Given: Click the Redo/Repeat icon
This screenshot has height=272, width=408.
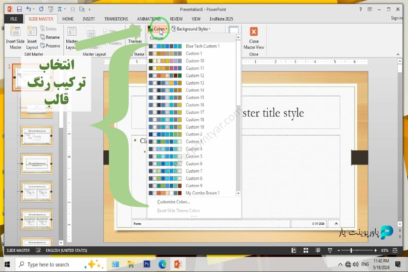Looking at the screenshot, I should (41, 9).
